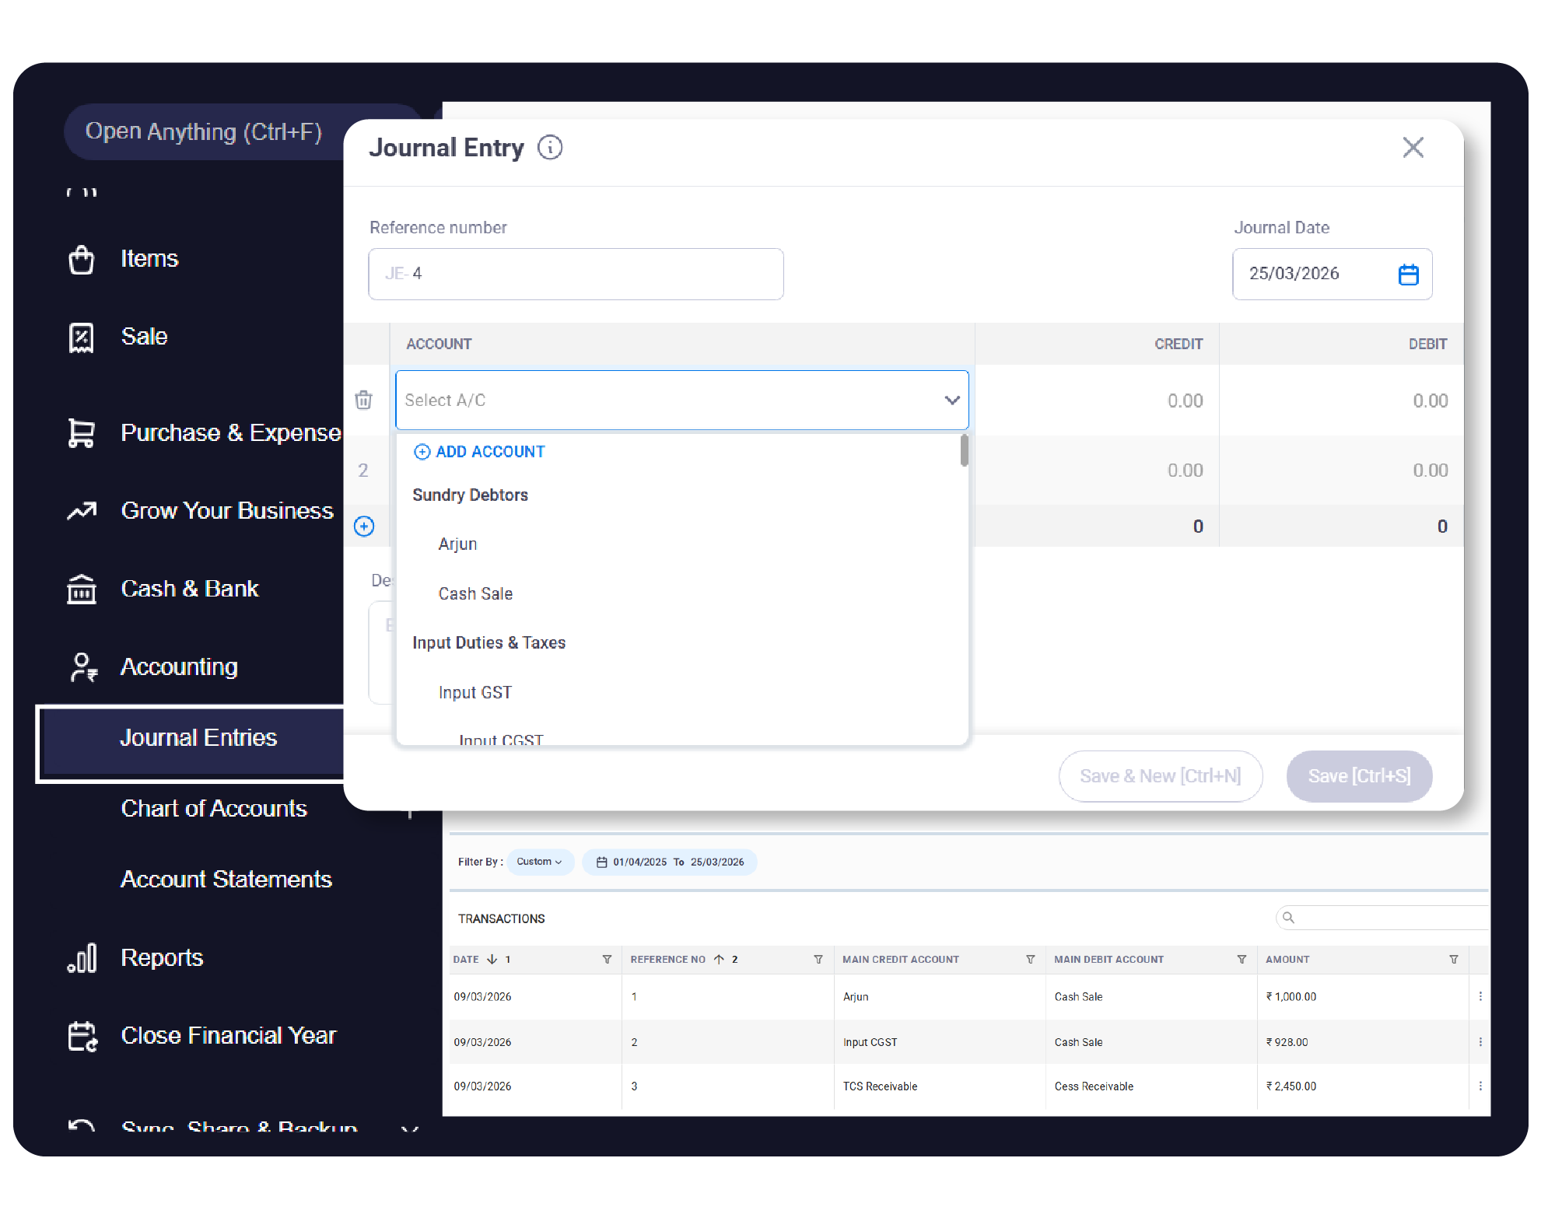
Task: Click the Cash & Bank building icon
Action: click(81, 589)
